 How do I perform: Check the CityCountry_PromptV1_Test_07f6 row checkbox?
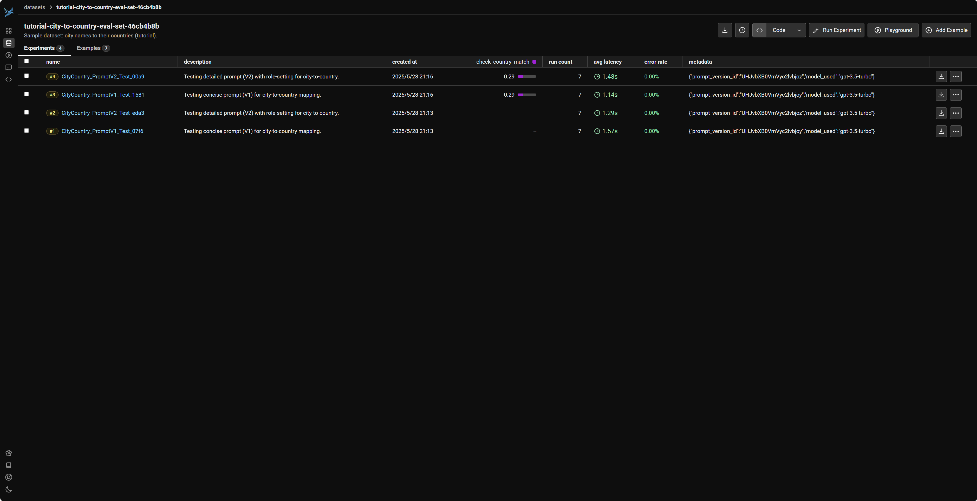tap(27, 130)
